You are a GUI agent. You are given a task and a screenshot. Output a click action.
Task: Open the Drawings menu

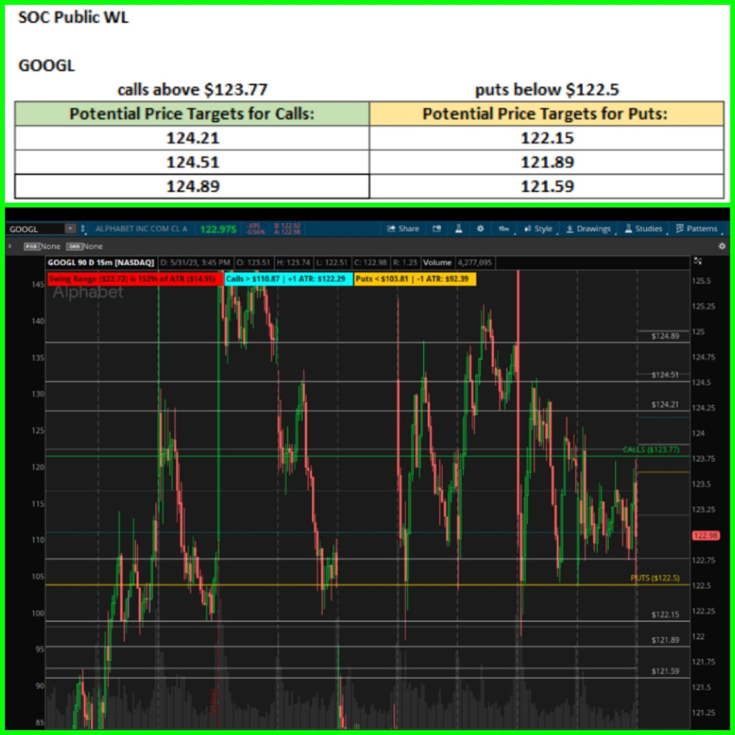[x=589, y=229]
